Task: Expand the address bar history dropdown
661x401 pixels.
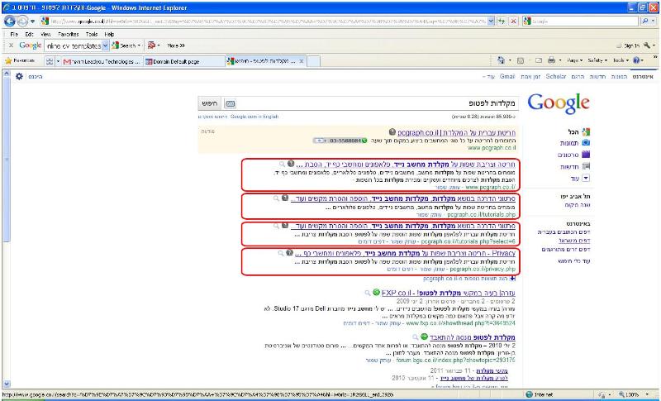Action: (x=491, y=21)
